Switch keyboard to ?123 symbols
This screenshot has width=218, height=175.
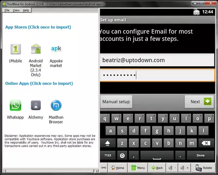pyautogui.click(x=108, y=156)
